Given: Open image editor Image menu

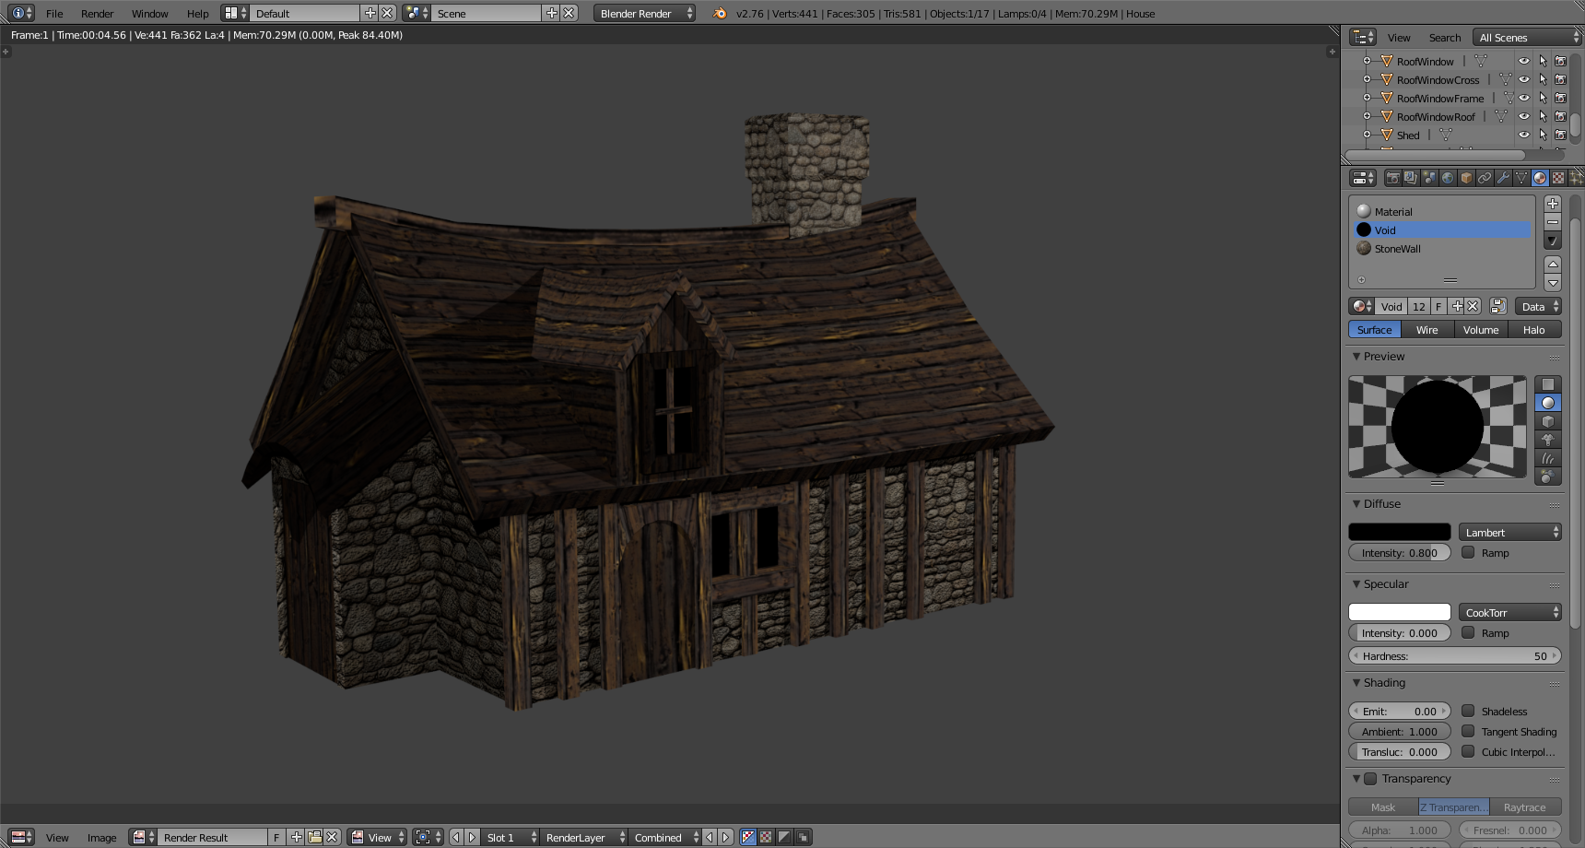Looking at the screenshot, I should (101, 838).
